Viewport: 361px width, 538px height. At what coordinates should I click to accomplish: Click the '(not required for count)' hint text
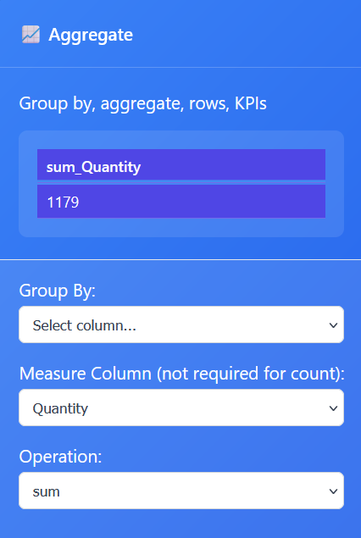251,374
